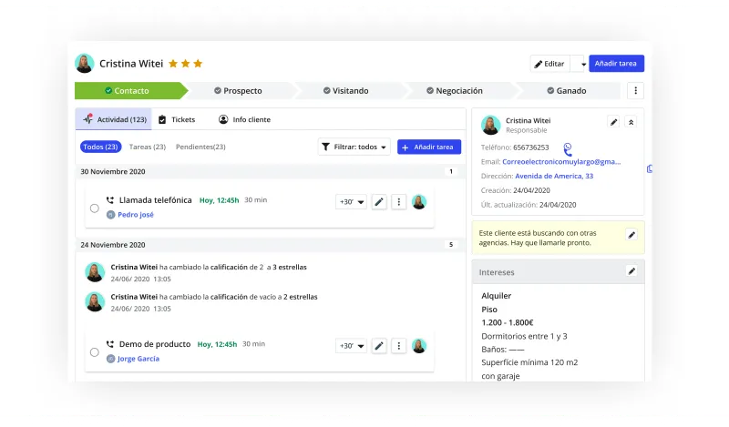Open the Correoelectronicomuylargo email link
Screen dimensions: 729x427
click(x=561, y=162)
